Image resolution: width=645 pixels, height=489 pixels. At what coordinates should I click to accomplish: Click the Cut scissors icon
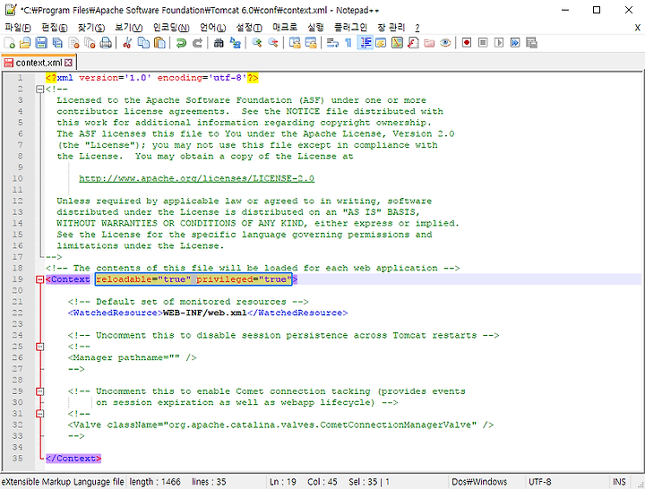pos(127,43)
